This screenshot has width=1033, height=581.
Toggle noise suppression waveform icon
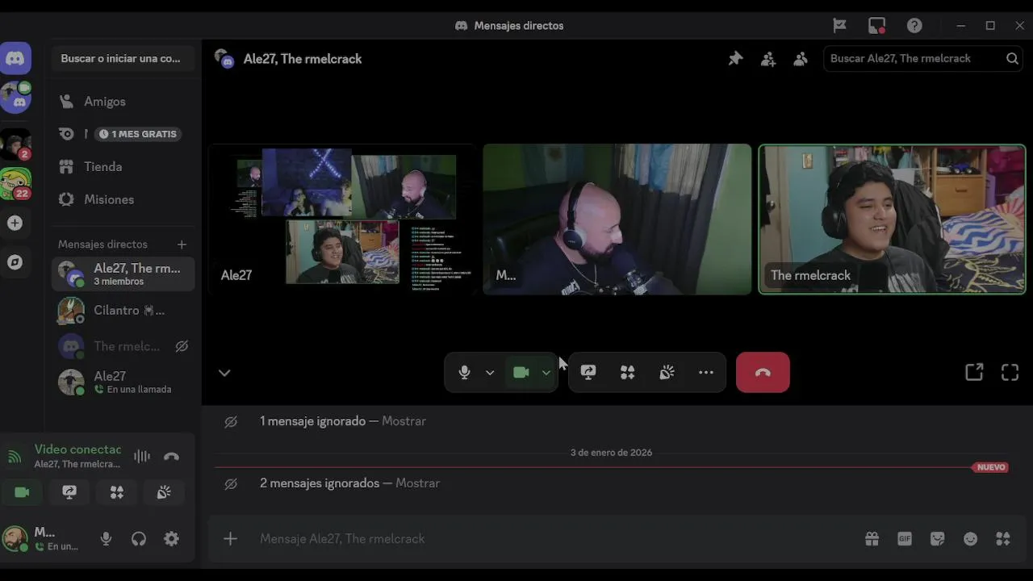(142, 456)
